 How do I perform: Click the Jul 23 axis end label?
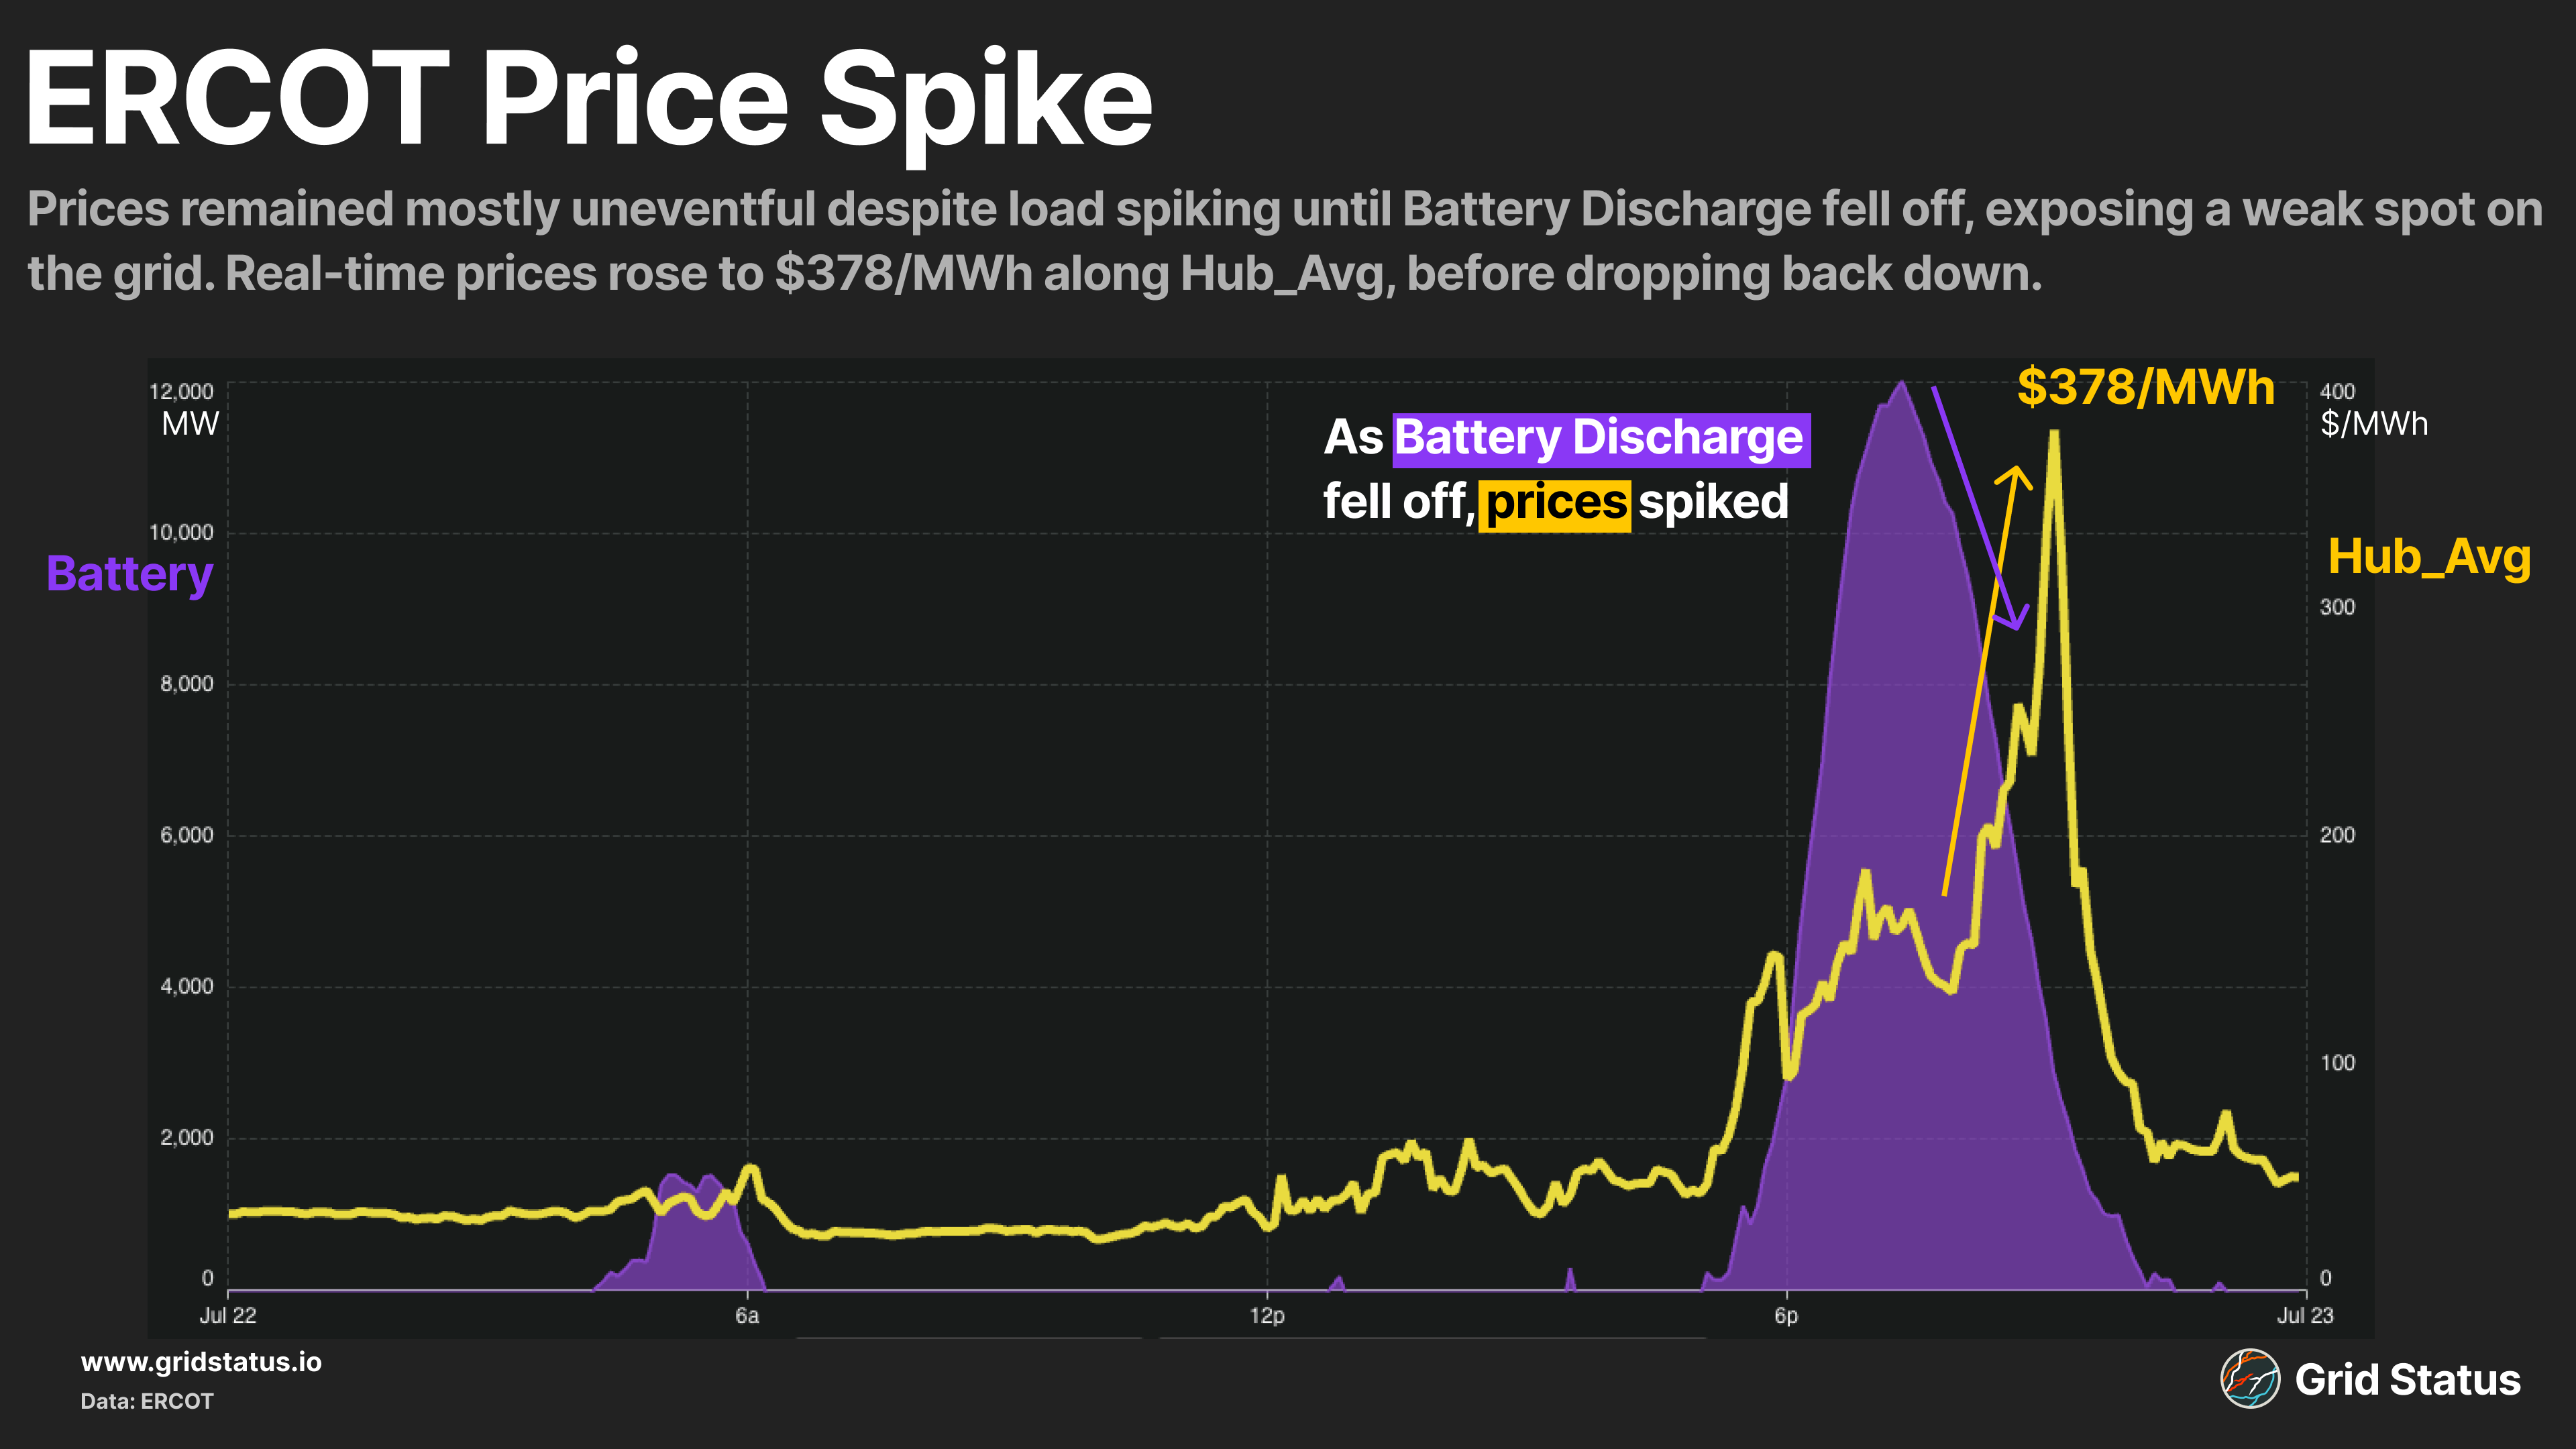2305,1315
